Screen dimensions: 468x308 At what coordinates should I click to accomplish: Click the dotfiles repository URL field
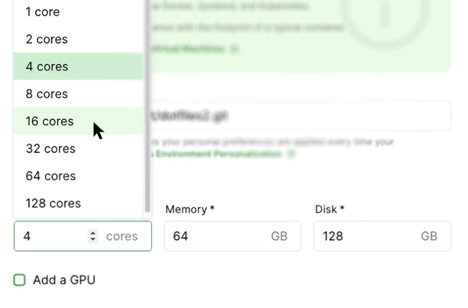click(x=299, y=116)
